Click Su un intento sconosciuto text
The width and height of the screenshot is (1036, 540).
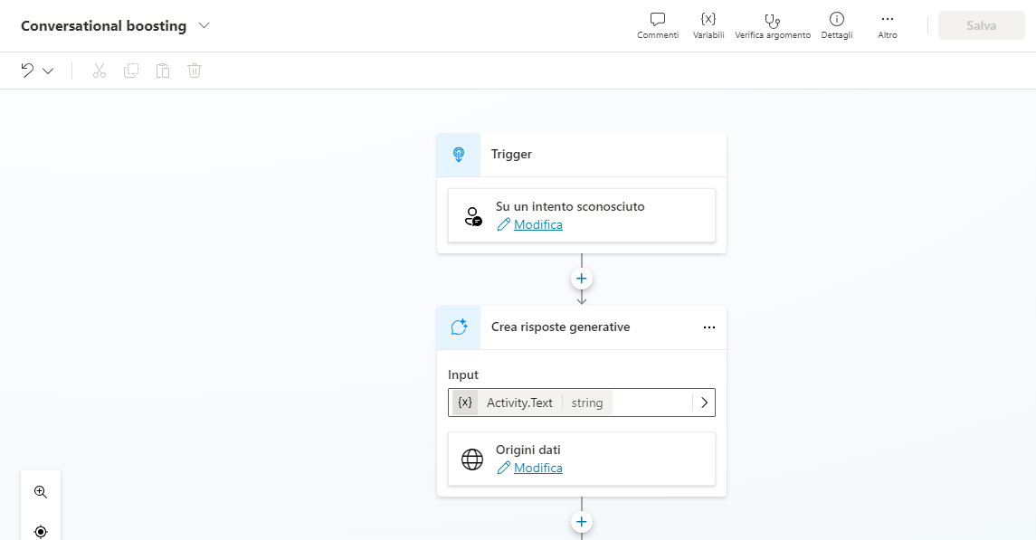(x=570, y=206)
